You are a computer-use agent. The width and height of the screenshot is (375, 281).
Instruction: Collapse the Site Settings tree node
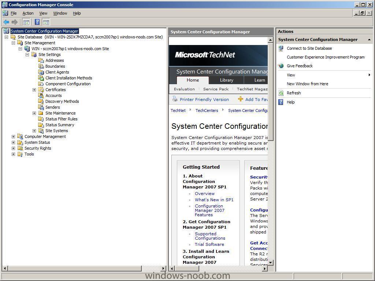pos(27,55)
